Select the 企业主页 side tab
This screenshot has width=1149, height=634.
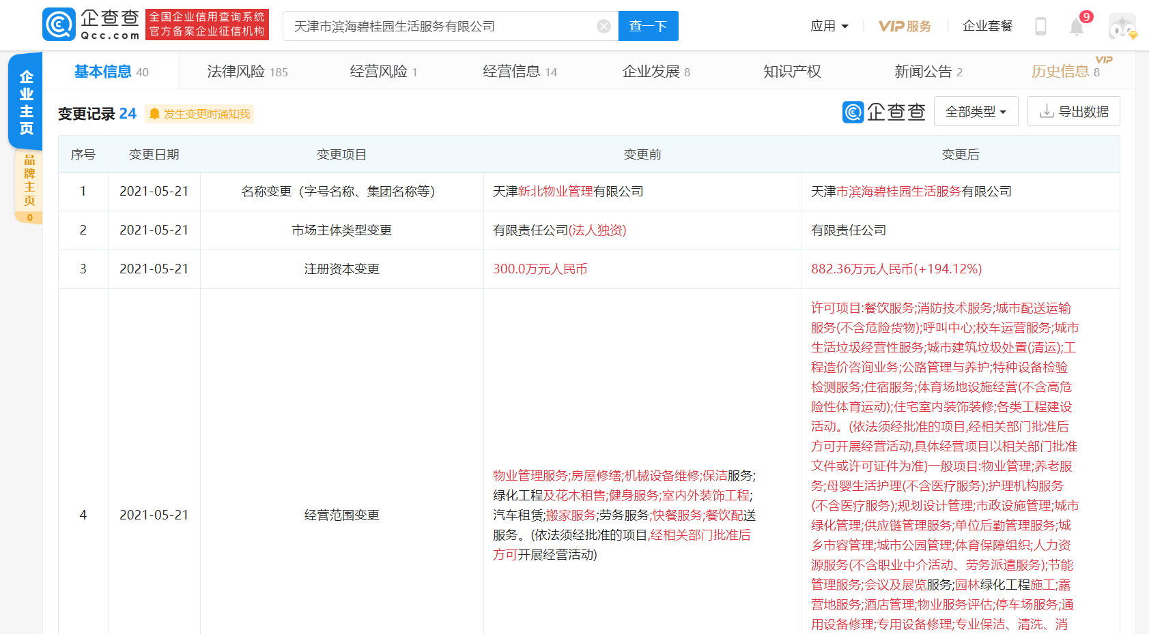(26, 102)
